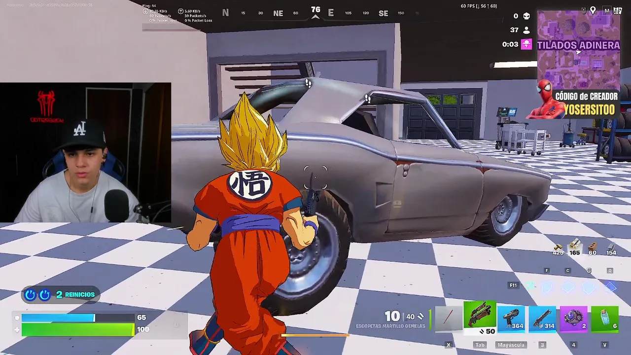Click the X key hint label

pos(449,345)
